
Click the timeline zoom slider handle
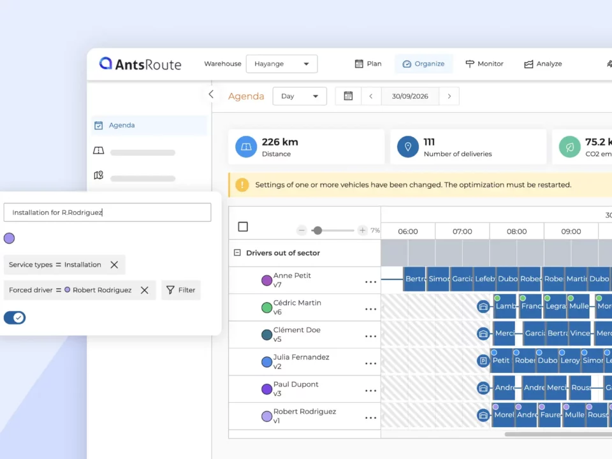(317, 231)
